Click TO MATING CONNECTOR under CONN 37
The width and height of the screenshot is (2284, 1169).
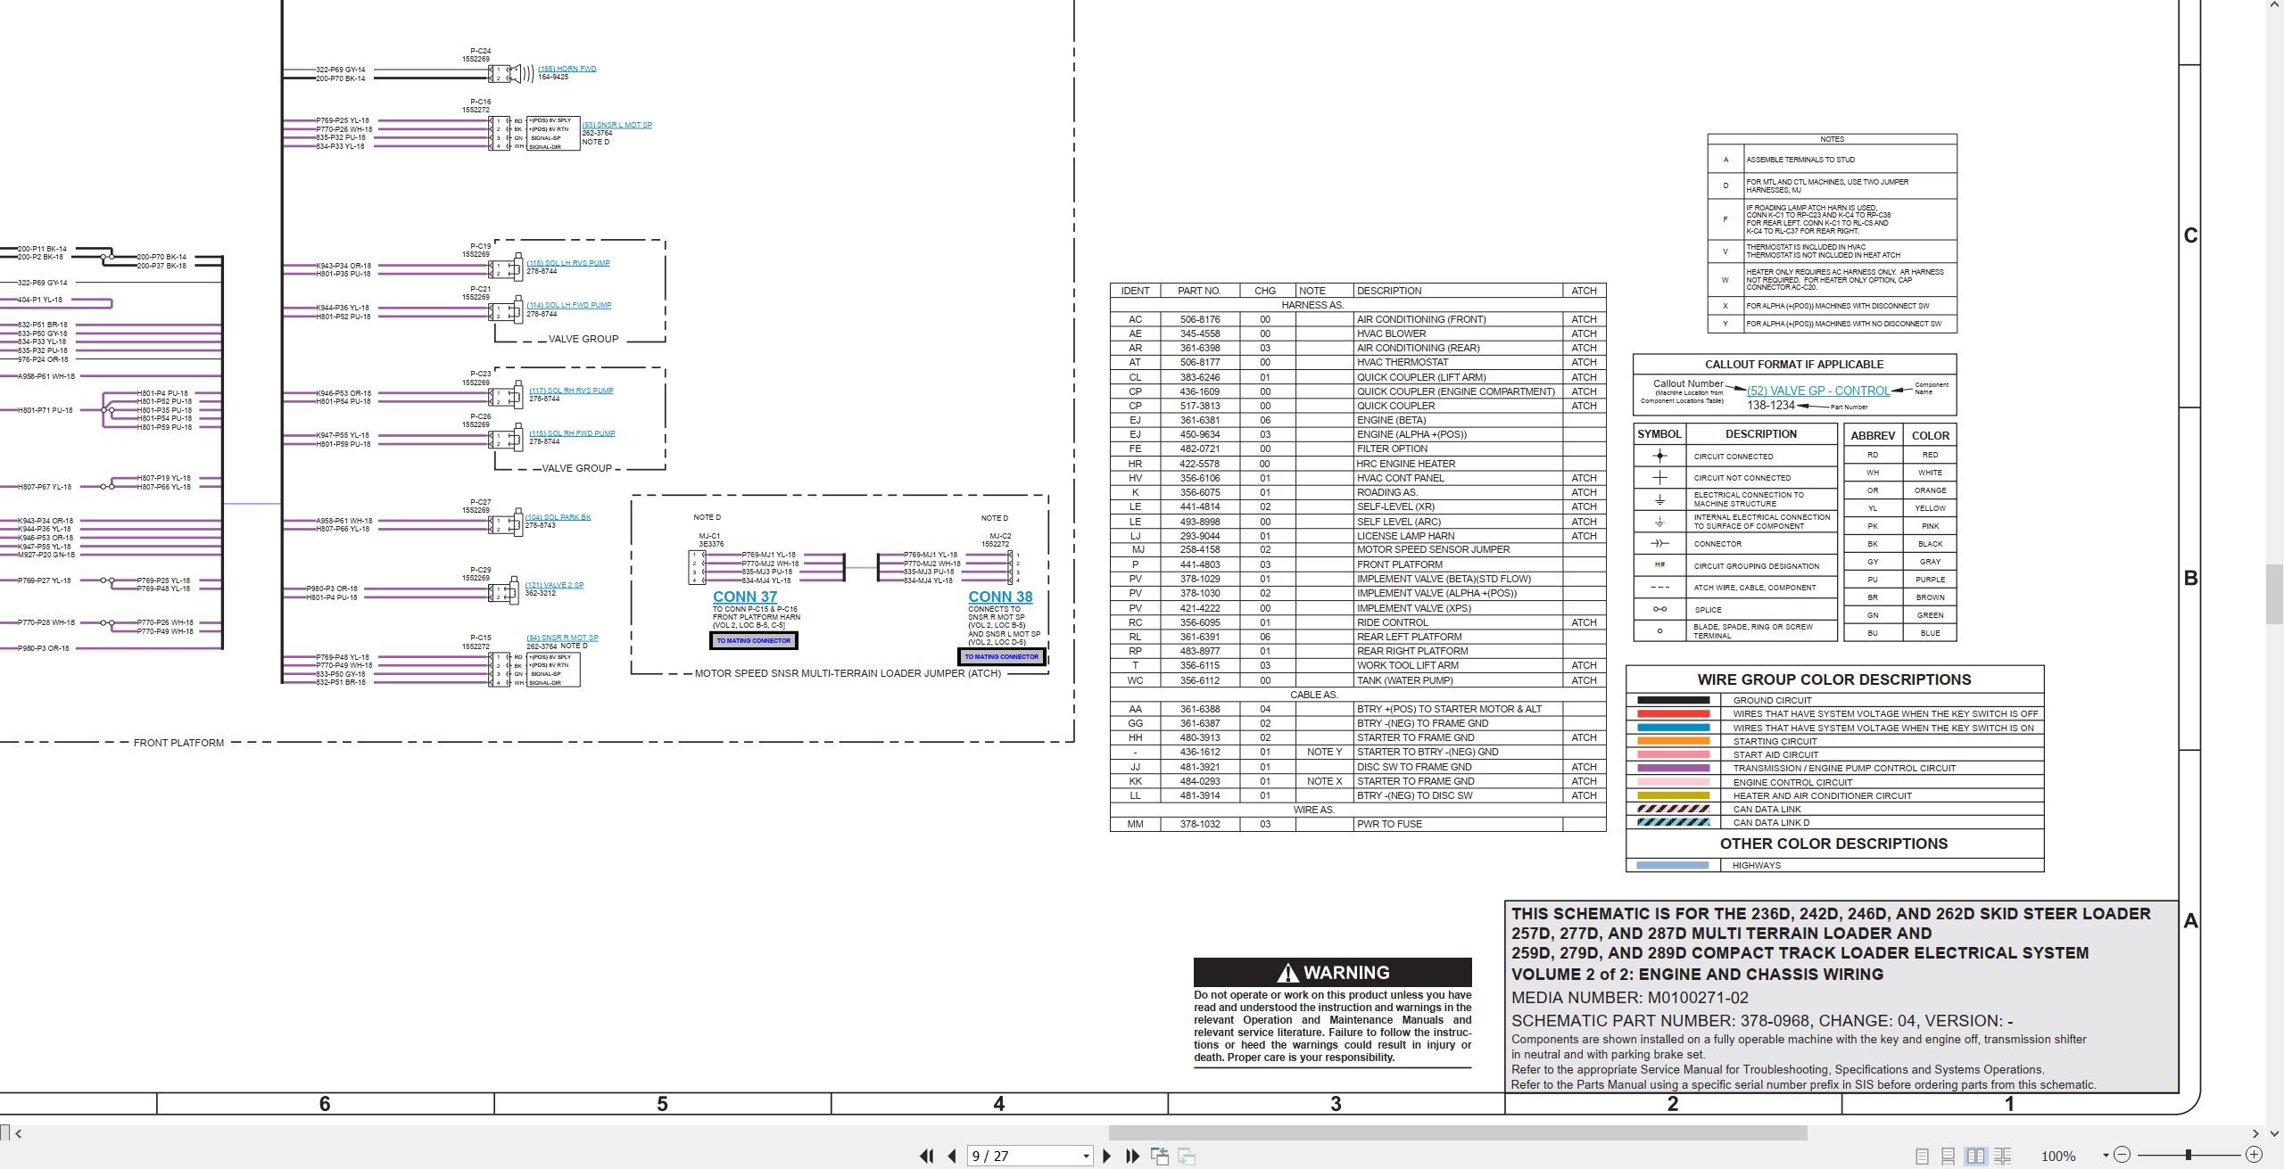(x=754, y=640)
